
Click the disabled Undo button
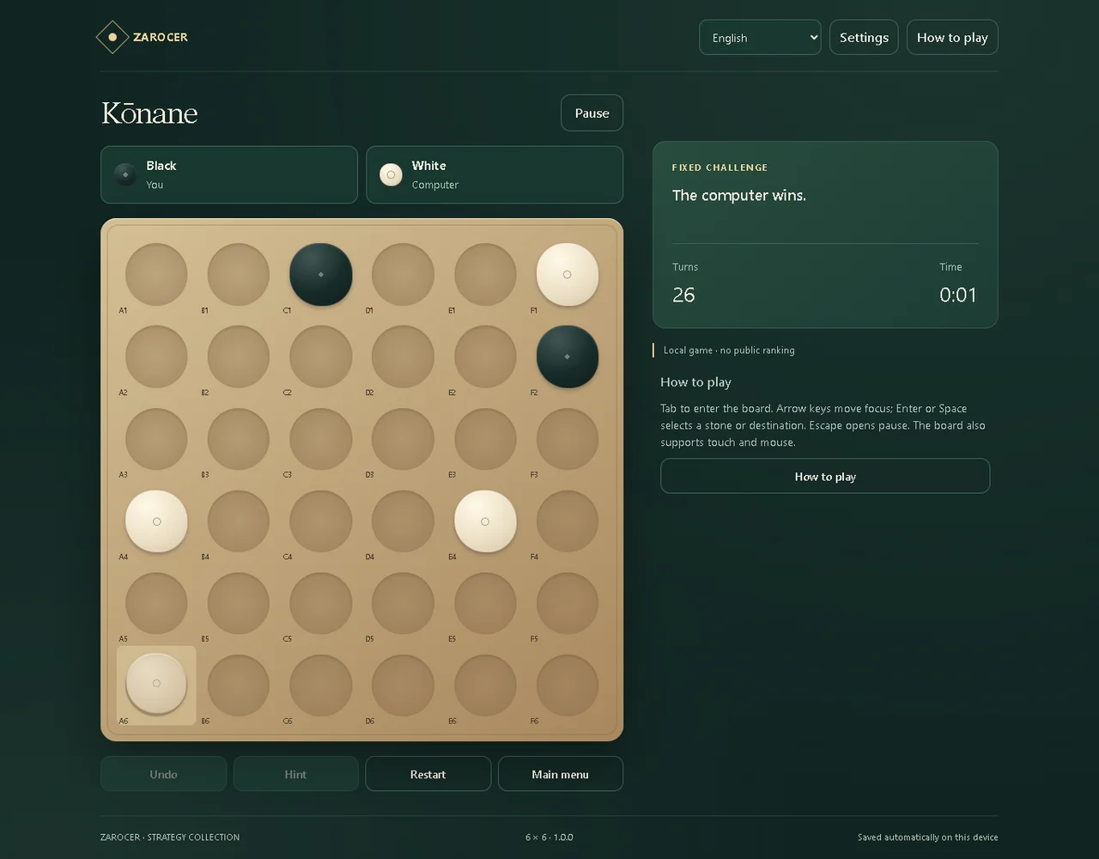pyautogui.click(x=163, y=774)
